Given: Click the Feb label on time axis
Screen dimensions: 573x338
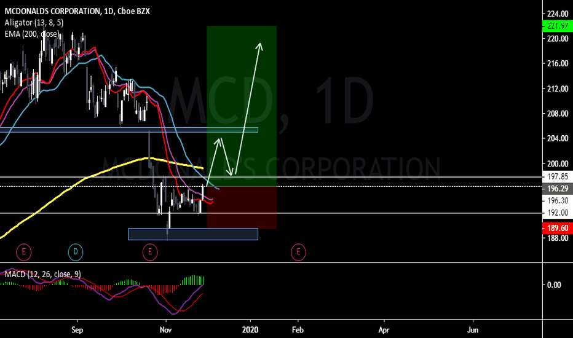Looking at the screenshot, I should [x=298, y=330].
